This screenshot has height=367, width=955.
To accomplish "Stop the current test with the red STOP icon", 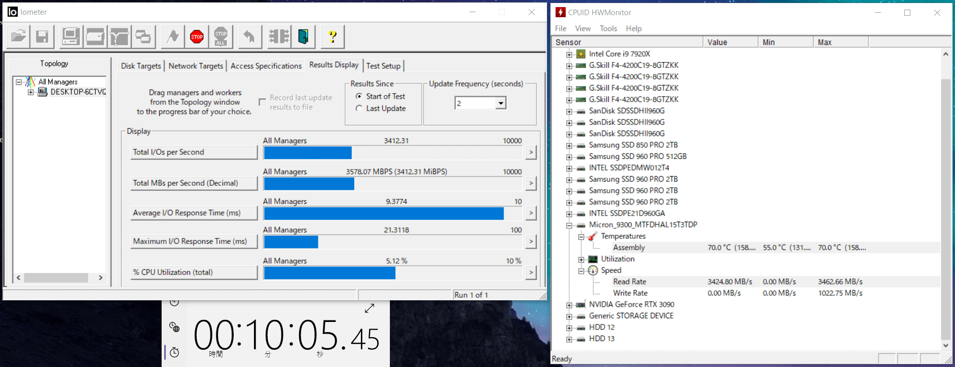I will pyautogui.click(x=197, y=36).
